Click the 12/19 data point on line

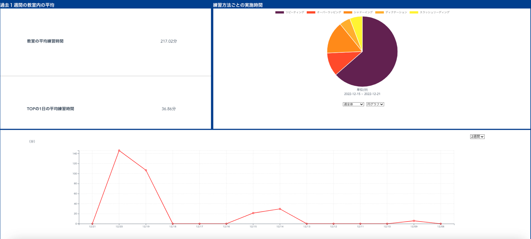coord(146,170)
